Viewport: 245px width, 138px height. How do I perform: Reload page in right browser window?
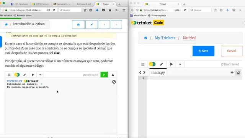coord(185,10)
